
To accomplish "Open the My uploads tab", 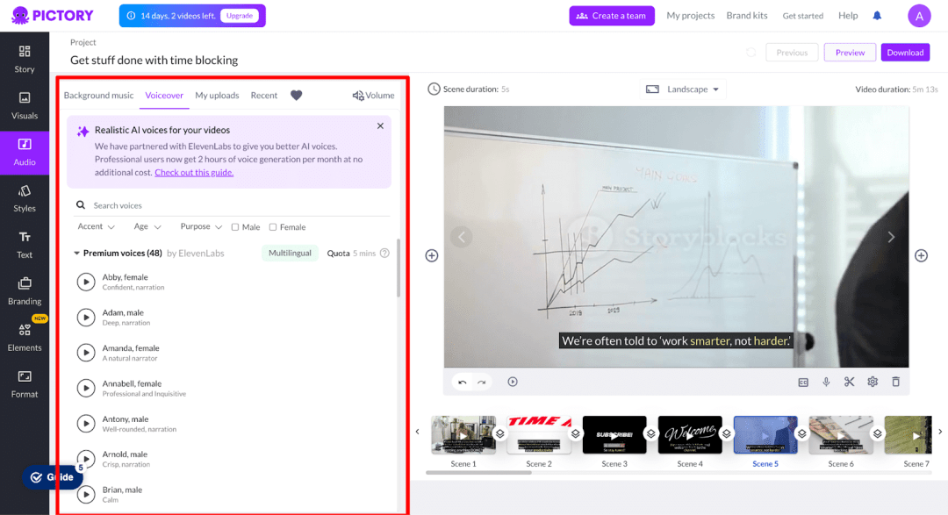I will click(217, 96).
